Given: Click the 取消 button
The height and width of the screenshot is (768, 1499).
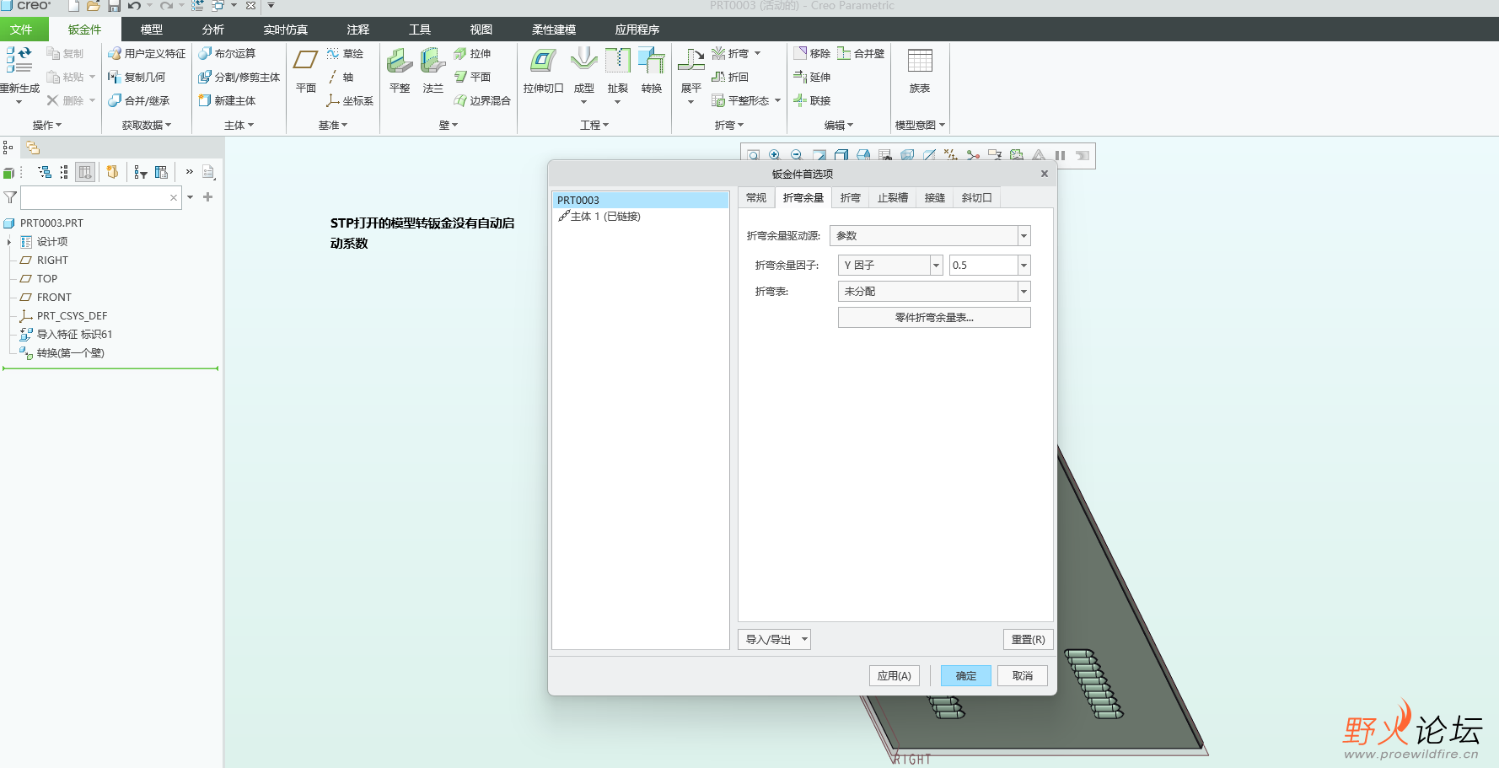Looking at the screenshot, I should tap(1022, 675).
